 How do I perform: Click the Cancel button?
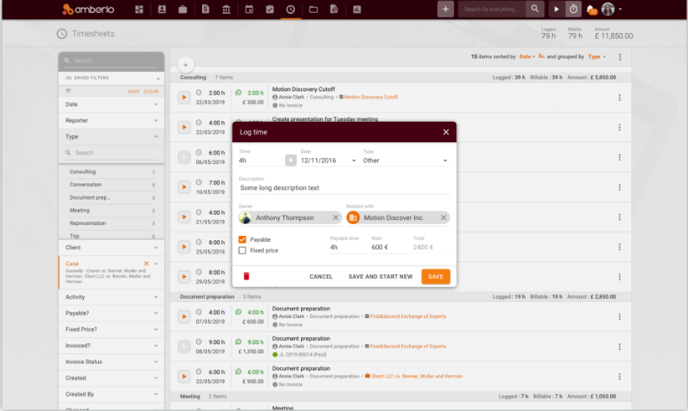320,277
